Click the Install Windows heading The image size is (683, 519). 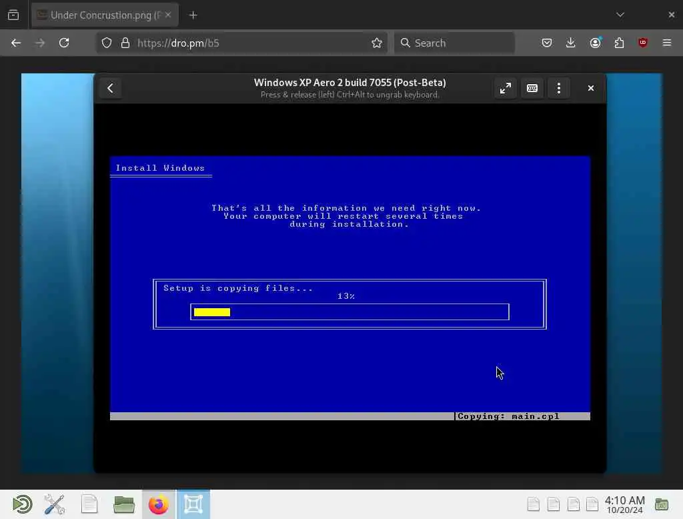[x=160, y=168]
